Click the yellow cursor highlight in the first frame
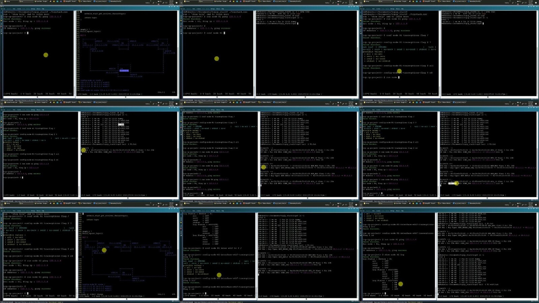 coord(46,55)
